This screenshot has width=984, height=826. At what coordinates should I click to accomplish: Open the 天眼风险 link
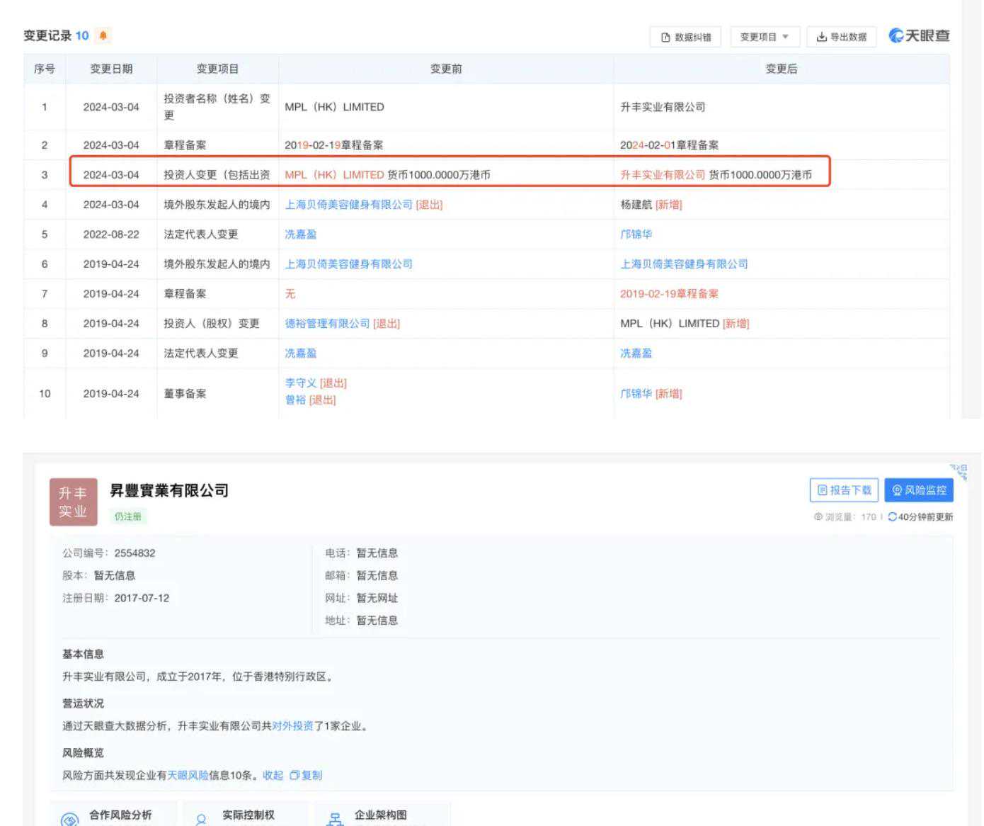point(188,776)
